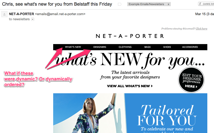Click the NET-A-PORTER sender name
Screen dimensions: 214x133
tap(21, 14)
